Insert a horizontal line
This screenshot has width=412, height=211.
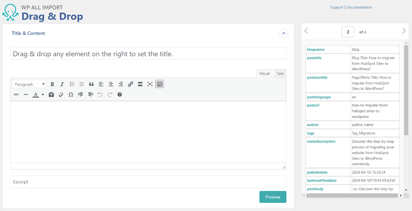point(26,94)
